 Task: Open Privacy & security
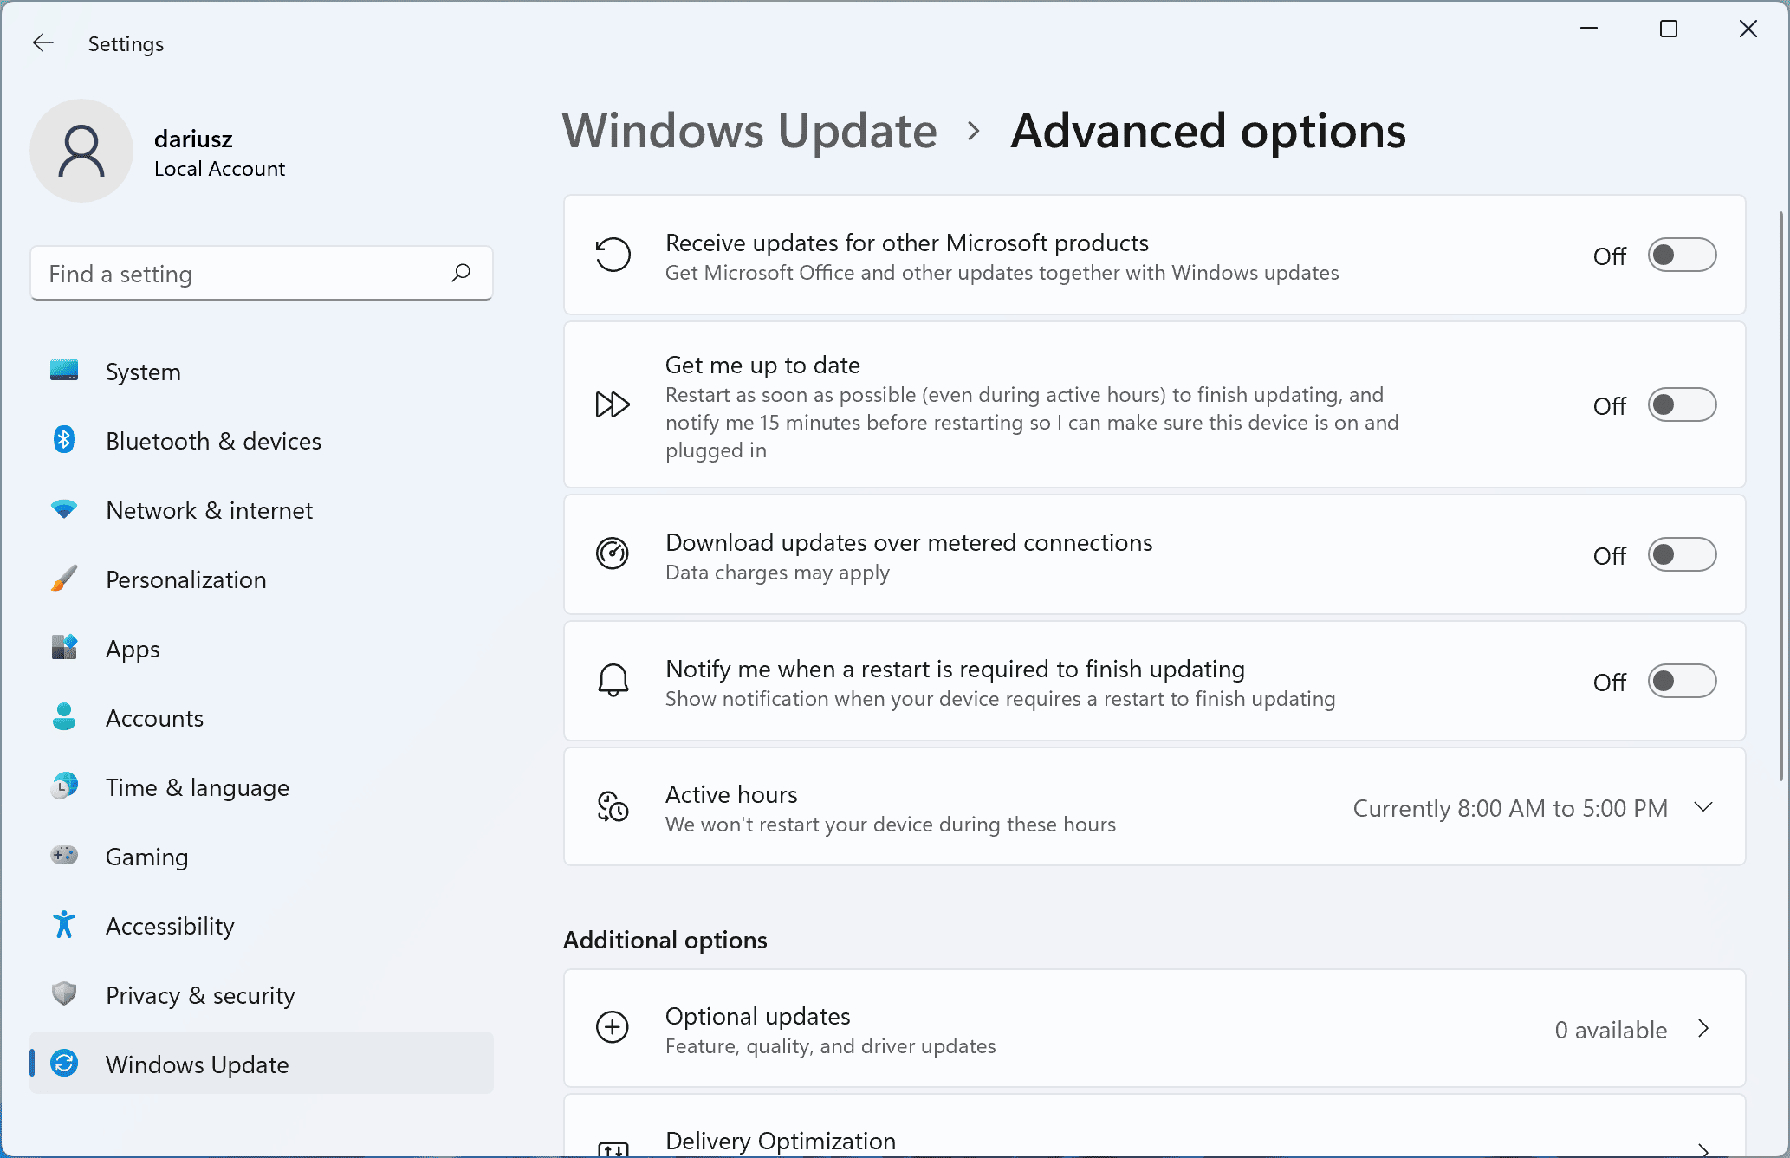(261, 995)
